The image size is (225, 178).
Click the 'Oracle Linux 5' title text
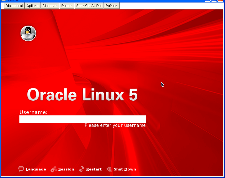click(82, 95)
